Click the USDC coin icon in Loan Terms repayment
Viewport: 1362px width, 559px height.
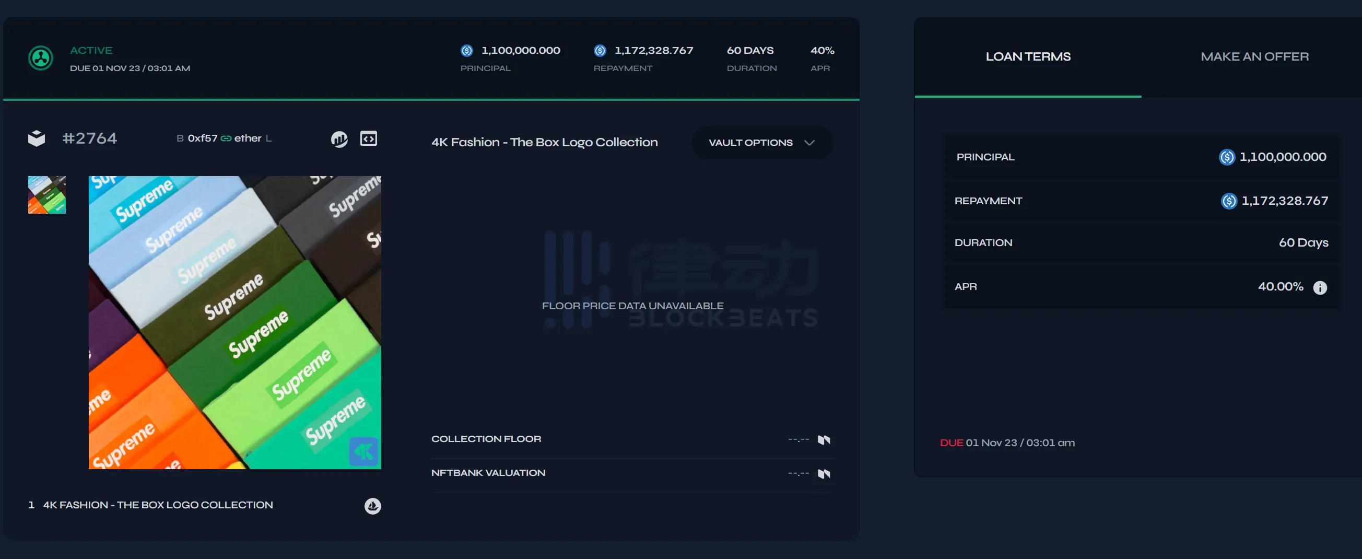click(x=1228, y=201)
